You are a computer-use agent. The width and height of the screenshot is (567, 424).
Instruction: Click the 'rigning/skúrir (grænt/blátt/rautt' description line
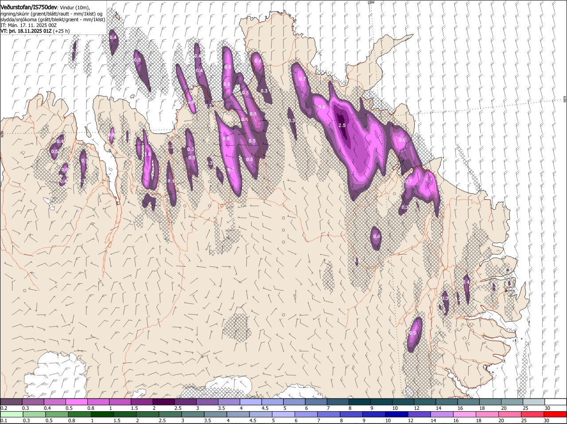51,14
